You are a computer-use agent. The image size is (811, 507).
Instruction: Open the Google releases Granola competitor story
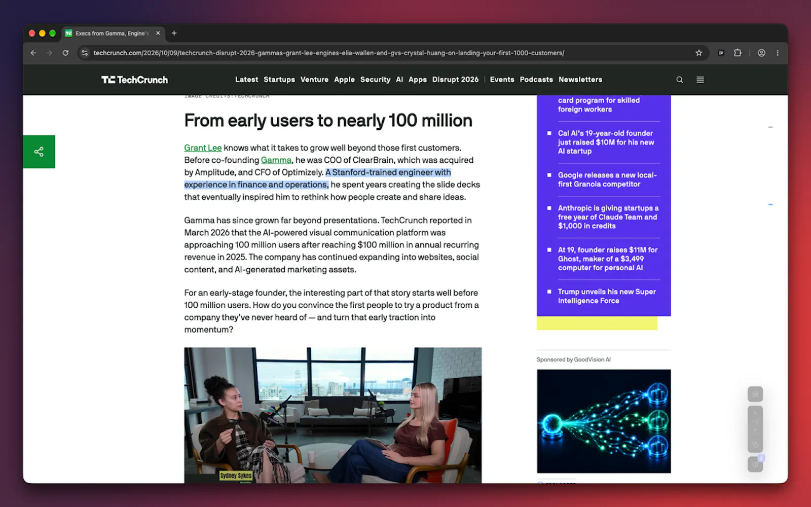point(607,179)
